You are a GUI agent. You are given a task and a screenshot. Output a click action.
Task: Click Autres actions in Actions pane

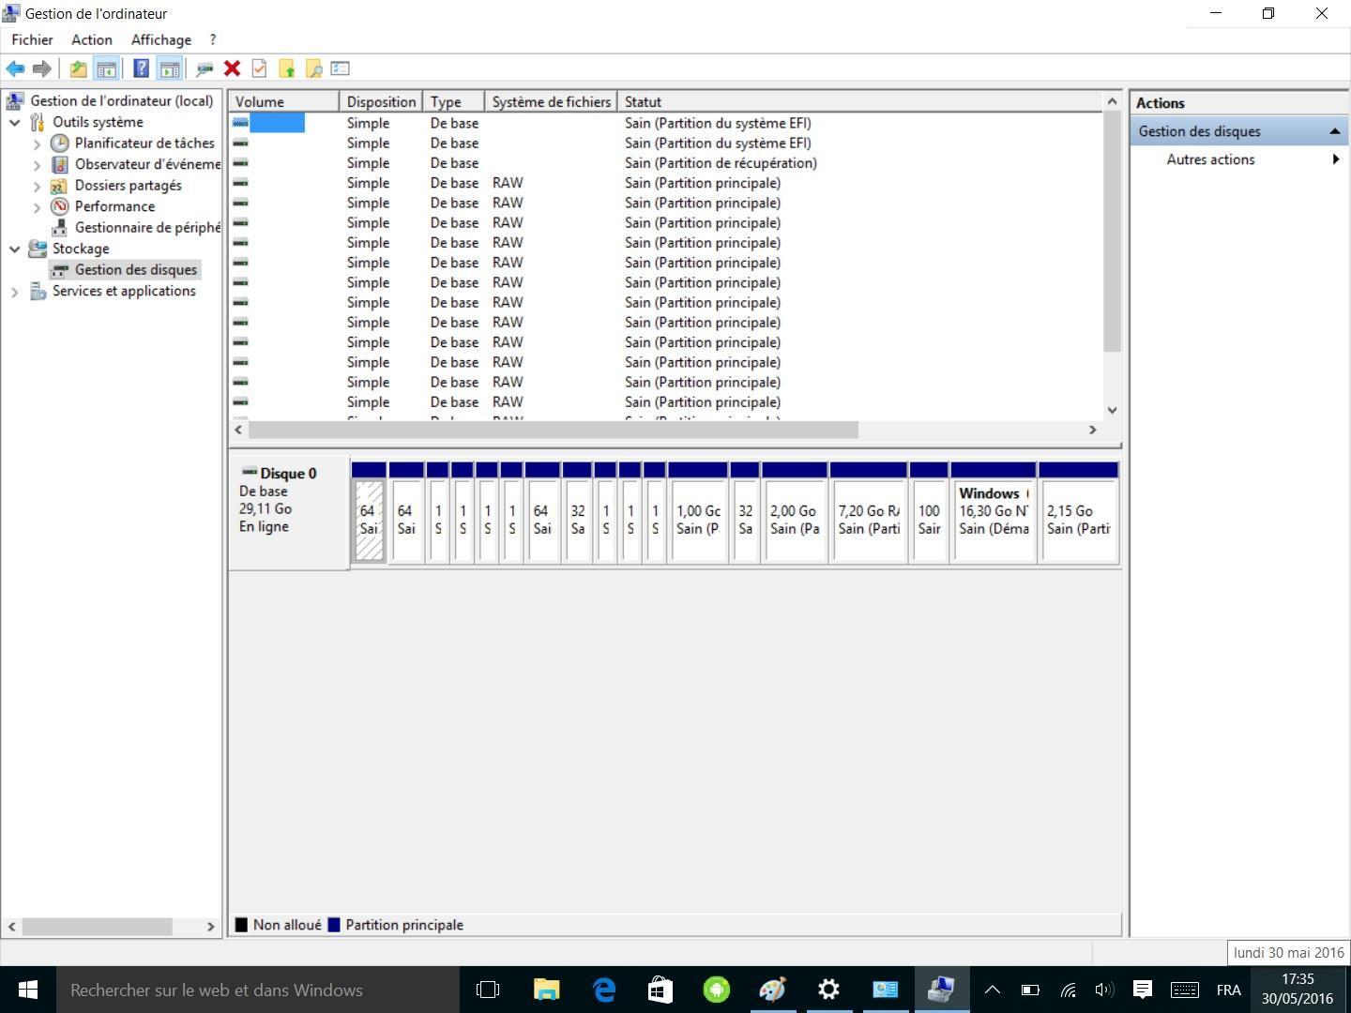click(1210, 159)
